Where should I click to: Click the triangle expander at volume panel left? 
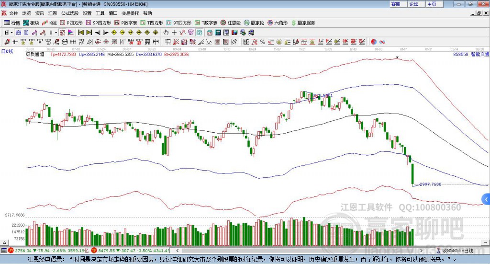click(4, 242)
